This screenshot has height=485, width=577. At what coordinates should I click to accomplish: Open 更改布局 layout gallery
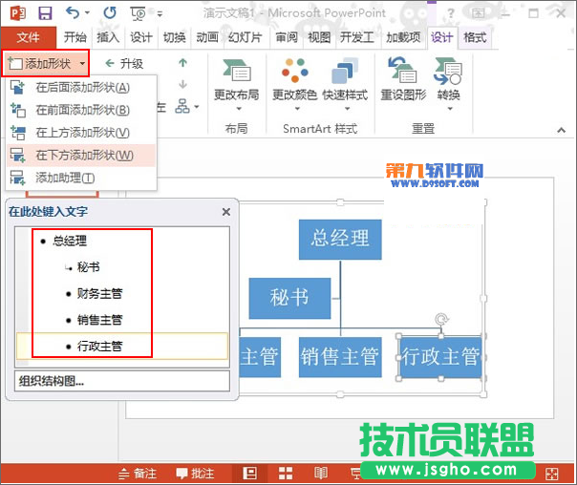237,85
